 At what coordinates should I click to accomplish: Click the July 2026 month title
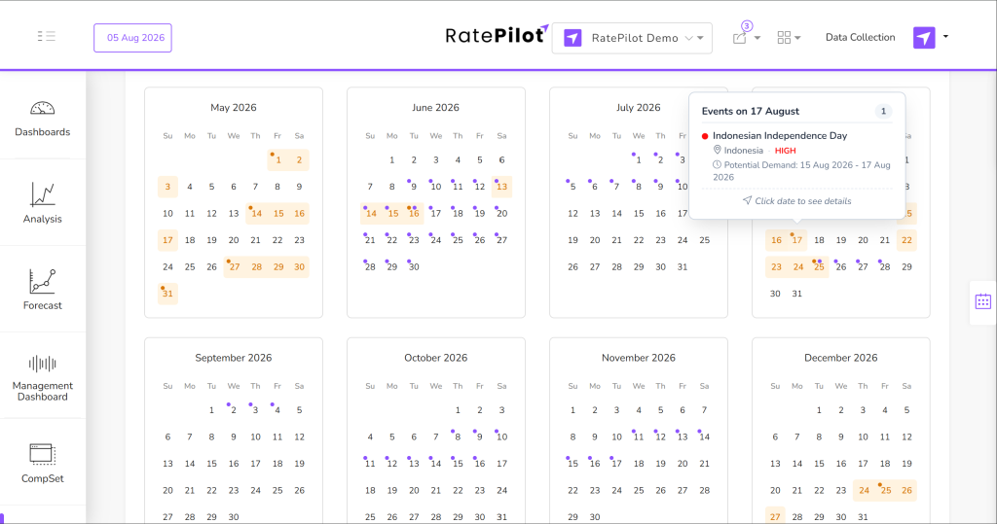point(639,107)
